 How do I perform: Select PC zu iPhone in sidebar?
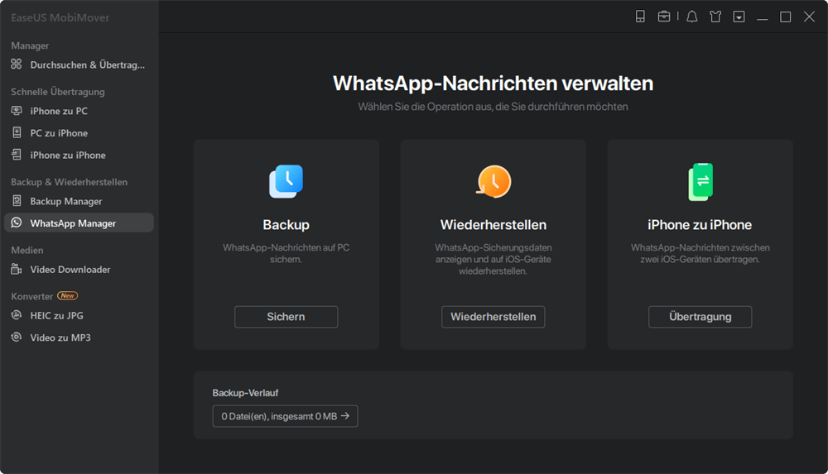pyautogui.click(x=79, y=133)
